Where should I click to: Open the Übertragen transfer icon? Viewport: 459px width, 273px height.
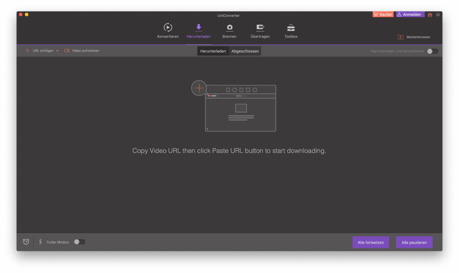[260, 28]
